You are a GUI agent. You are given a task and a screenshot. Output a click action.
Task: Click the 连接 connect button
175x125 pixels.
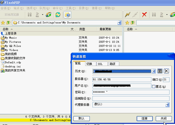tap(145, 119)
